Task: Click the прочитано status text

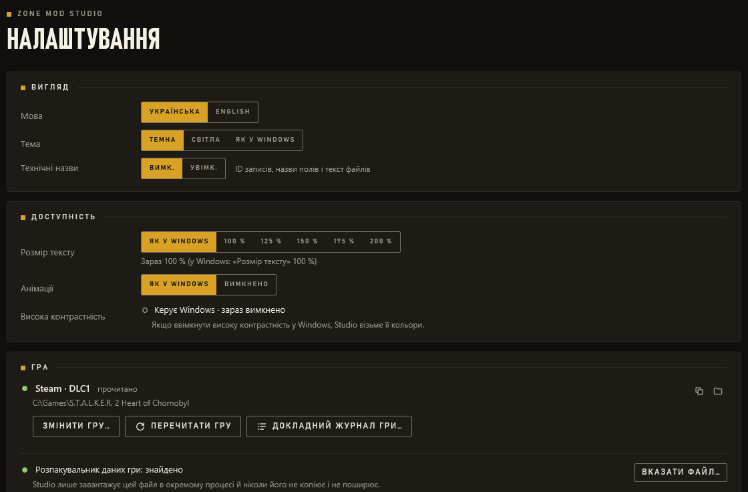Action: (118, 389)
